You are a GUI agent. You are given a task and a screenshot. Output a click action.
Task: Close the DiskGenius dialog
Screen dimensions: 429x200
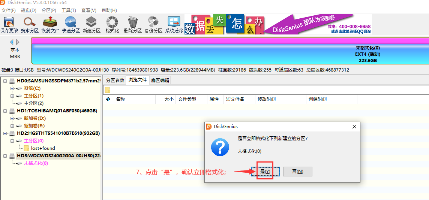(x=354, y=127)
